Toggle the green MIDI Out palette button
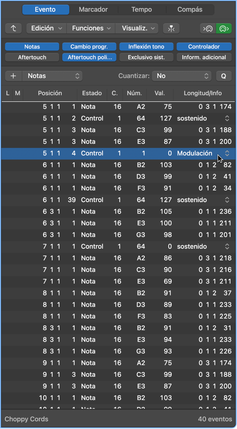This screenshot has height=429, width=237. 224,28
